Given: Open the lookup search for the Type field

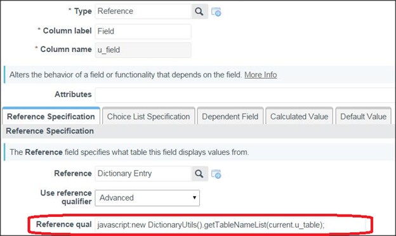Looking at the screenshot, I should point(199,11).
